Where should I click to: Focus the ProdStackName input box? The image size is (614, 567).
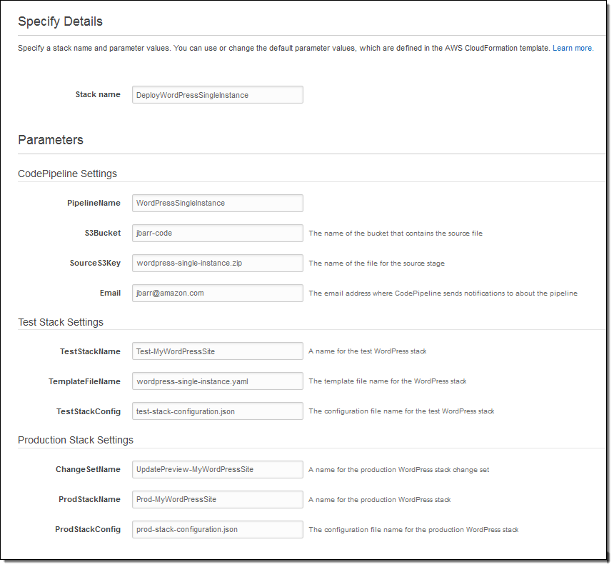(x=217, y=500)
